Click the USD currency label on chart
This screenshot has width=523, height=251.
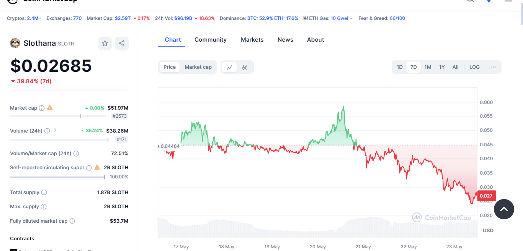coord(488,230)
